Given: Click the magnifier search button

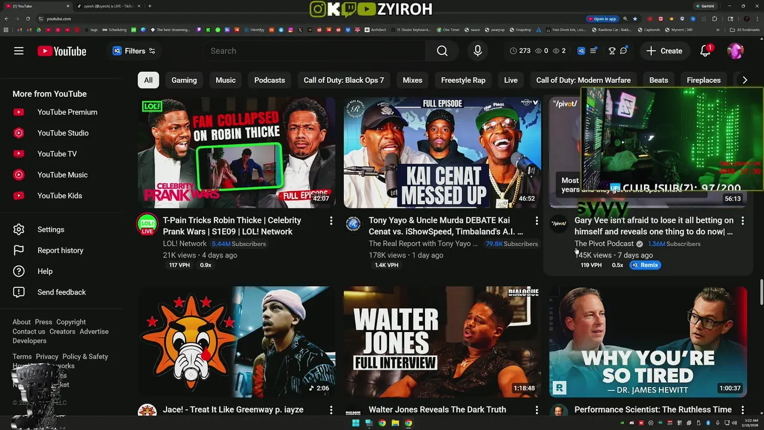Looking at the screenshot, I should (442, 51).
